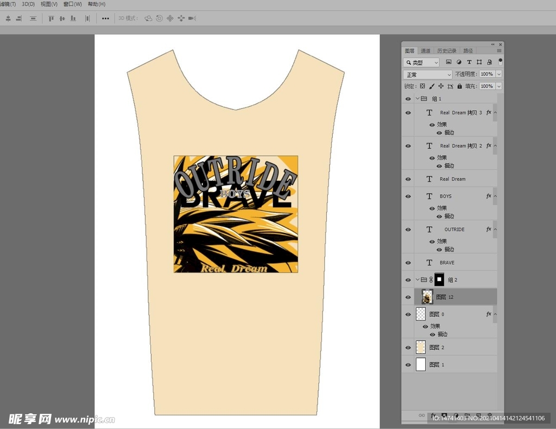Image resolution: width=556 pixels, height=429 pixels.
Task: Filter layers by pixel layer icon
Action: coord(448,62)
